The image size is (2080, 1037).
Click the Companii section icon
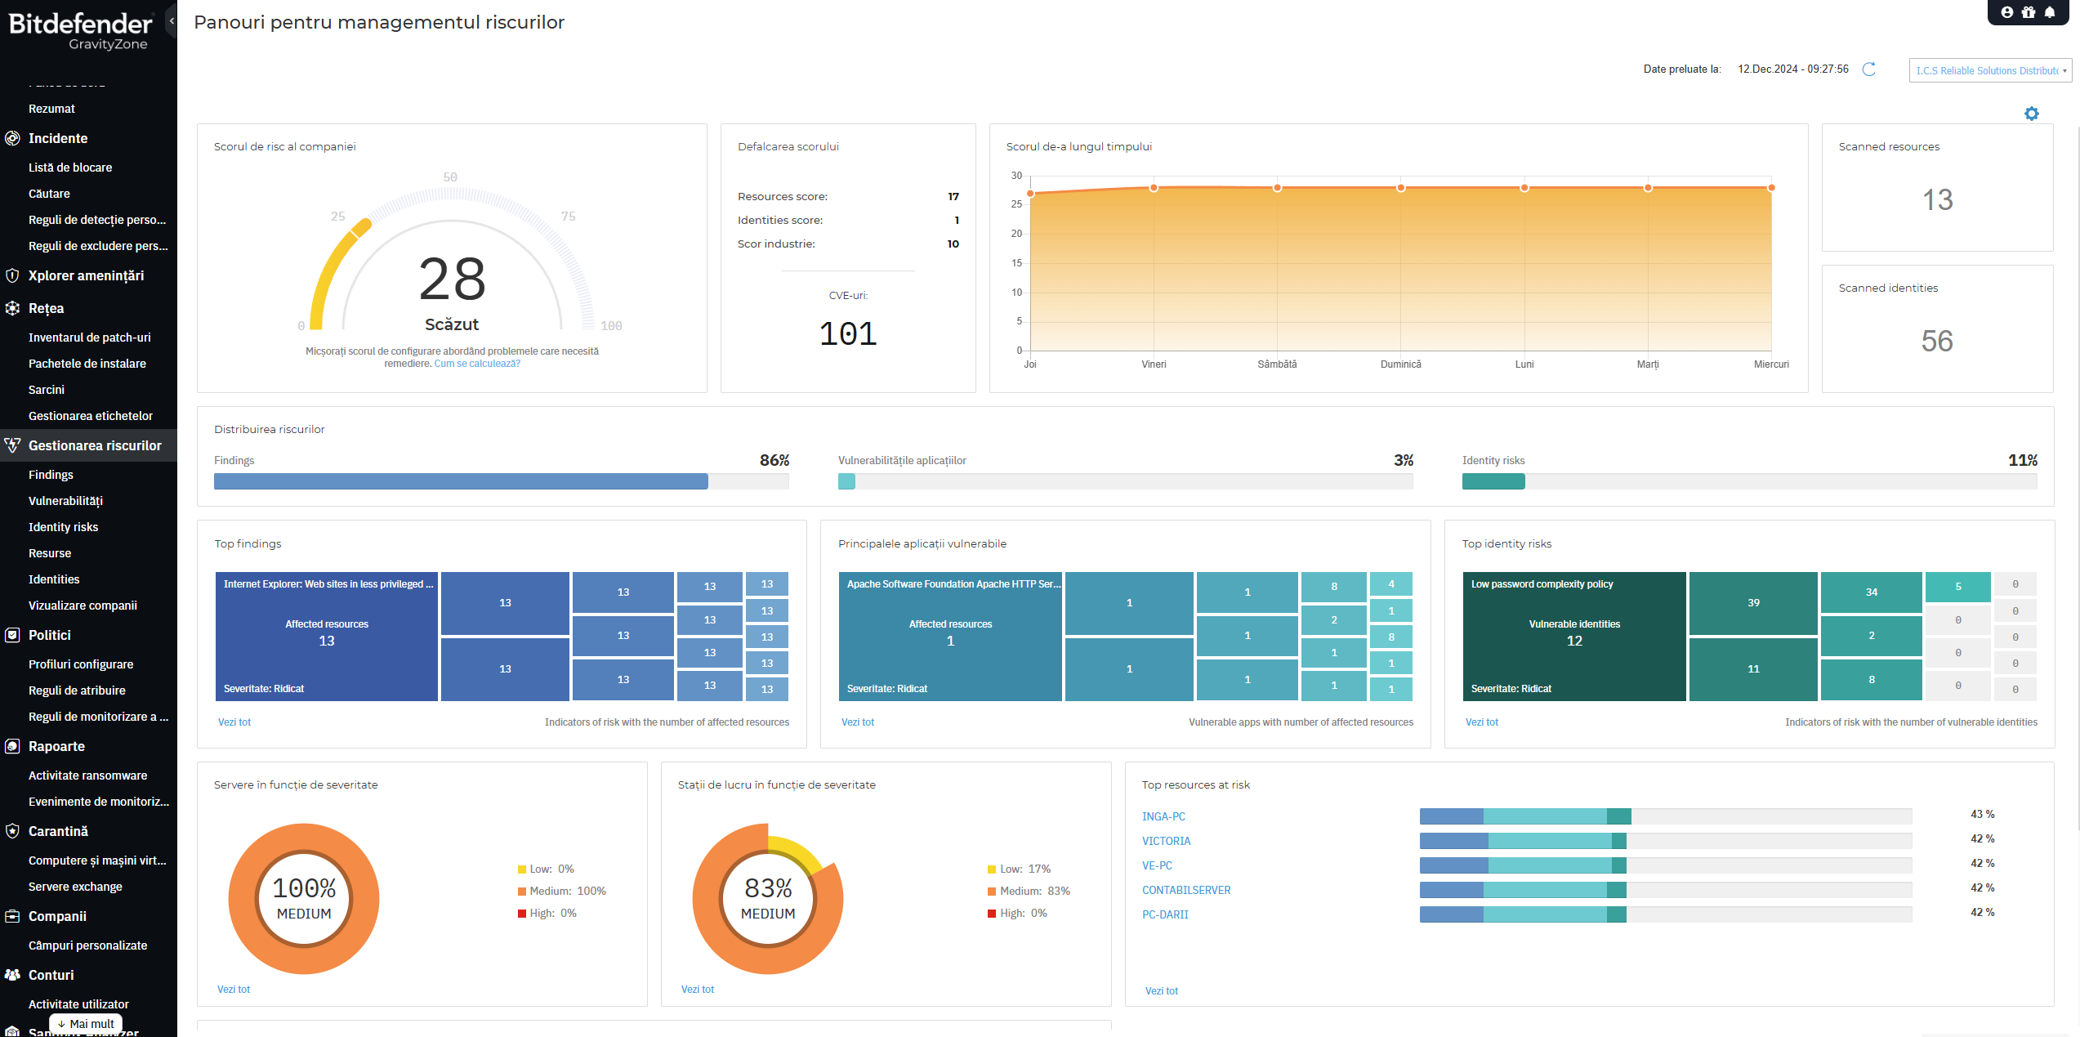pyautogui.click(x=12, y=916)
